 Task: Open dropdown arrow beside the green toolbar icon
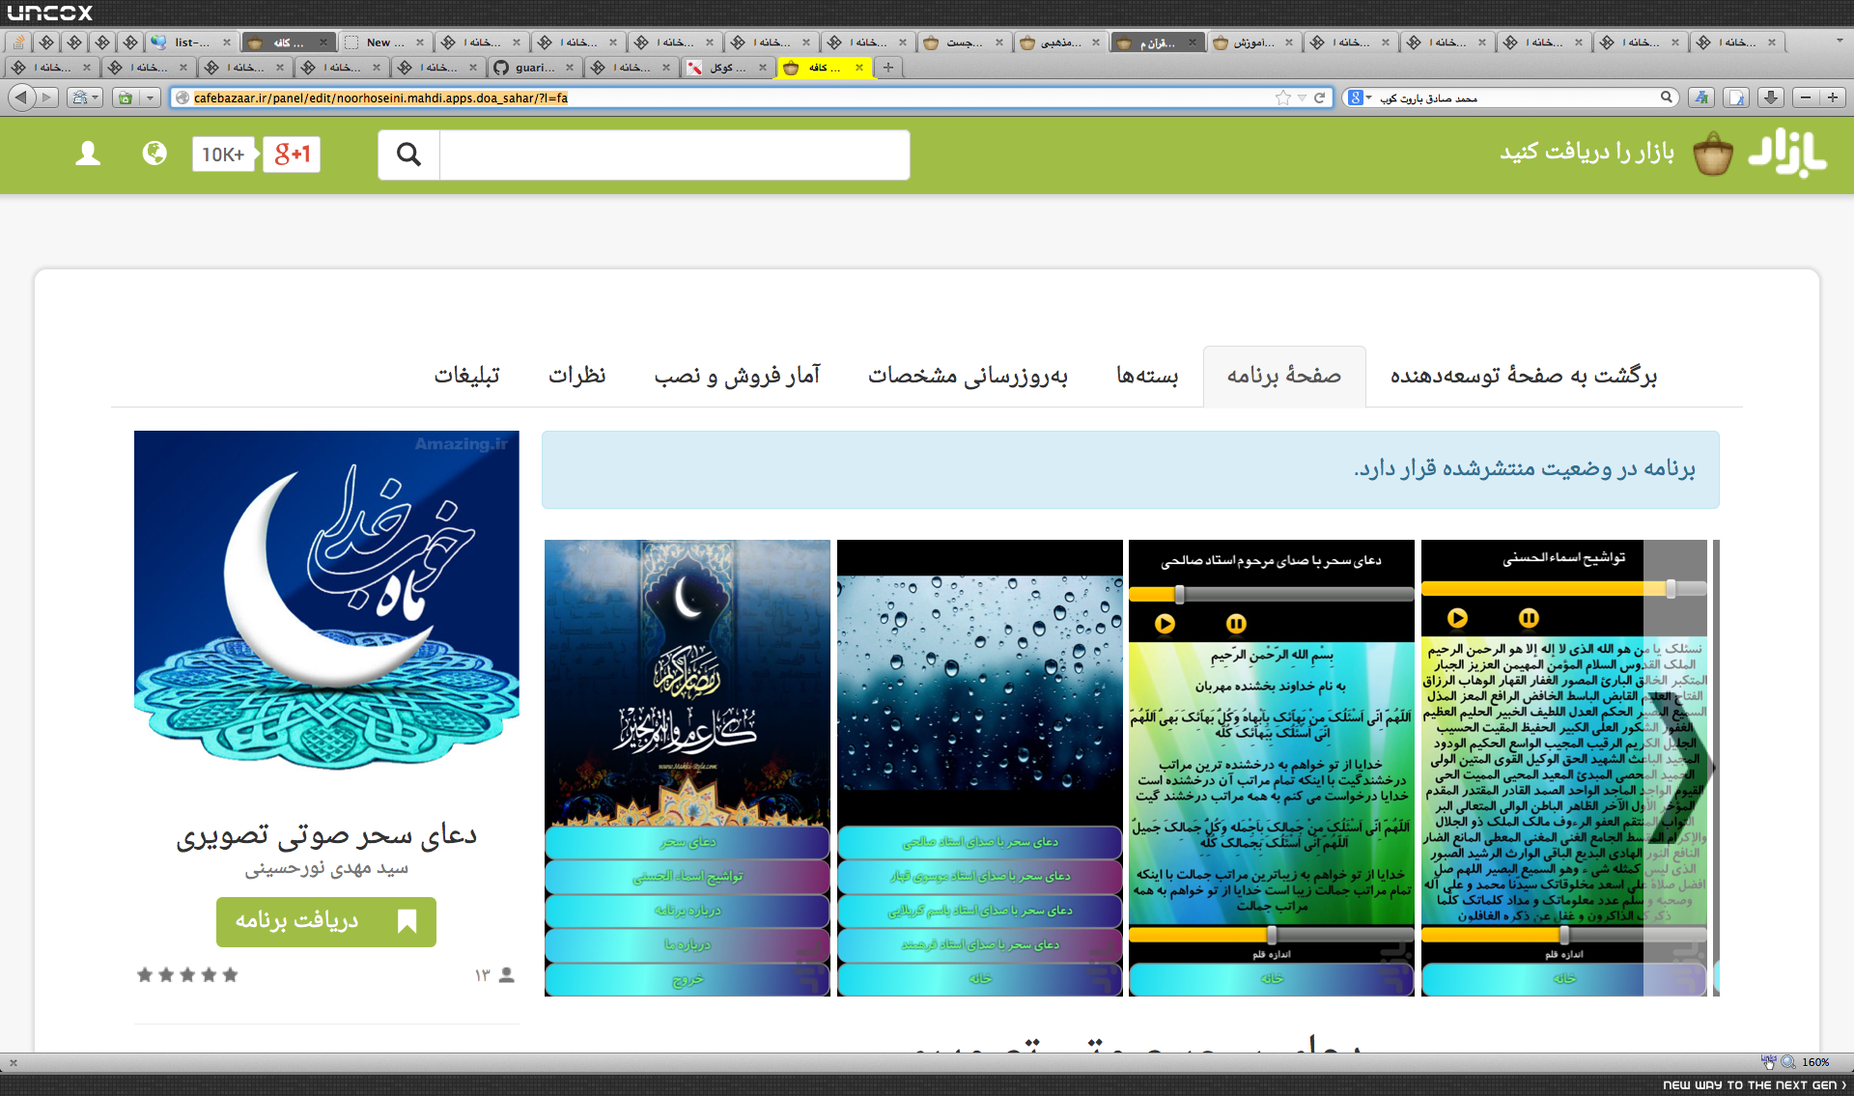coord(150,98)
